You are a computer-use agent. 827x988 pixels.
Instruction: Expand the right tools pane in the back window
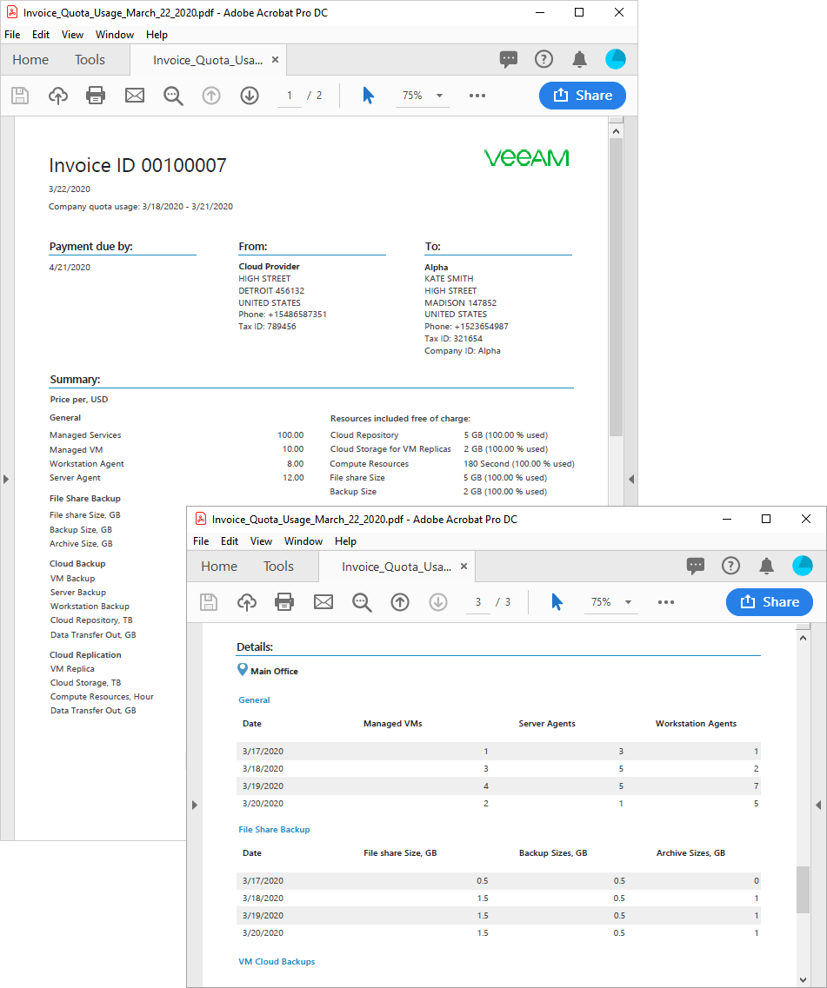point(631,479)
